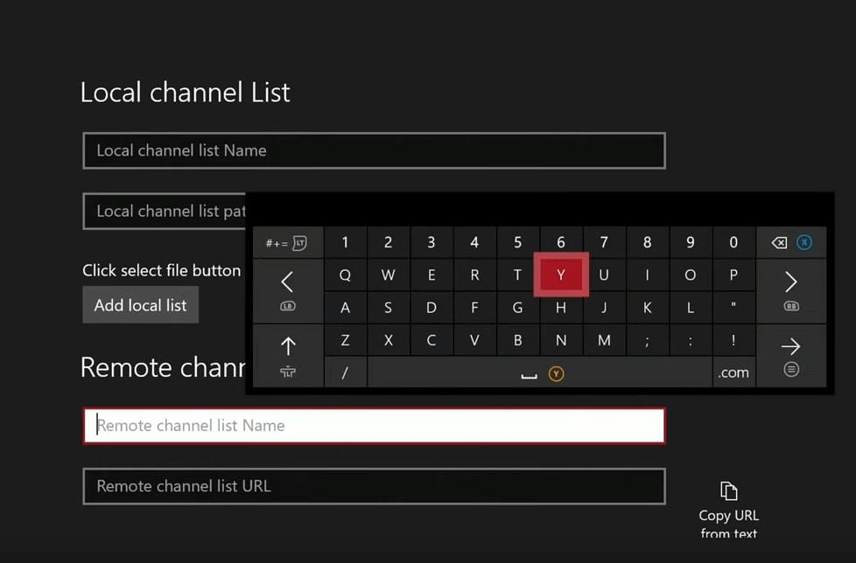Select the #+= symbols key
This screenshot has width=856, height=563.
pos(287,242)
